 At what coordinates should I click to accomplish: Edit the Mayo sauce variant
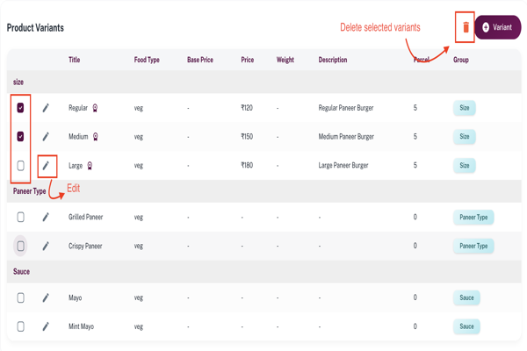pos(46,297)
